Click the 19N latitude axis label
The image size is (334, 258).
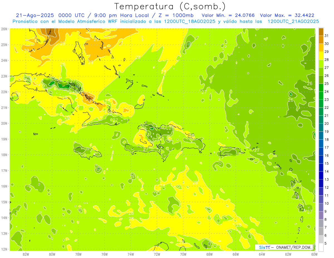click(4, 139)
